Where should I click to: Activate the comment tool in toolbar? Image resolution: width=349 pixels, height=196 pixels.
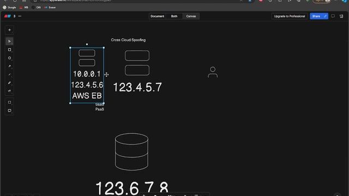click(9, 111)
